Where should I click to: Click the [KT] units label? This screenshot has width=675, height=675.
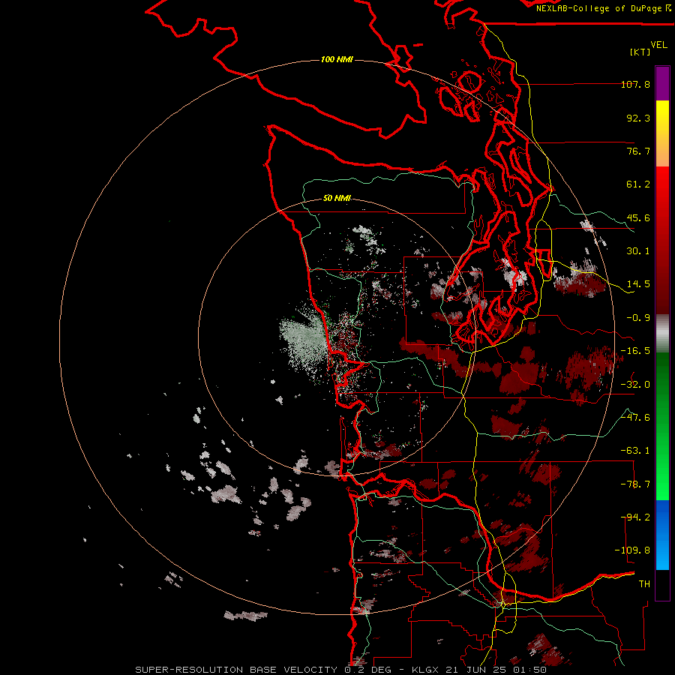pos(640,52)
